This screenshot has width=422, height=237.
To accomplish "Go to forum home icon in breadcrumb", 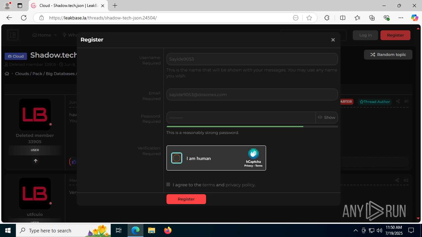I will pos(7,74).
